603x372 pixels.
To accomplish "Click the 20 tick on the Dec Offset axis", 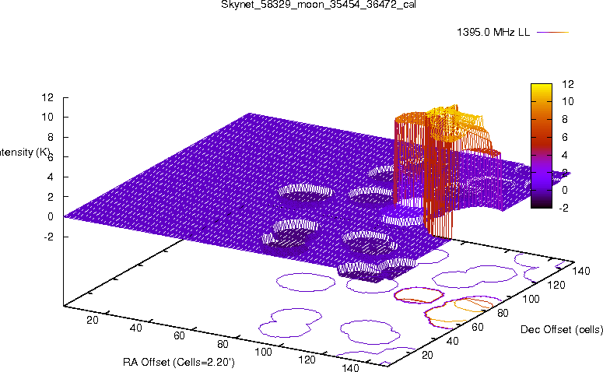I will tap(427, 355).
